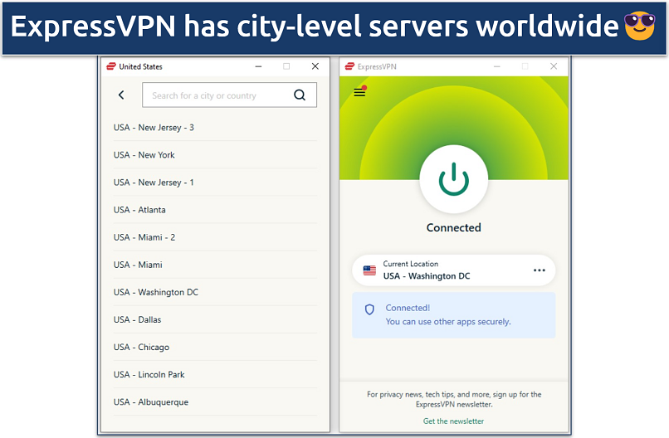Select USA - New Jersey - 3

click(x=215, y=128)
